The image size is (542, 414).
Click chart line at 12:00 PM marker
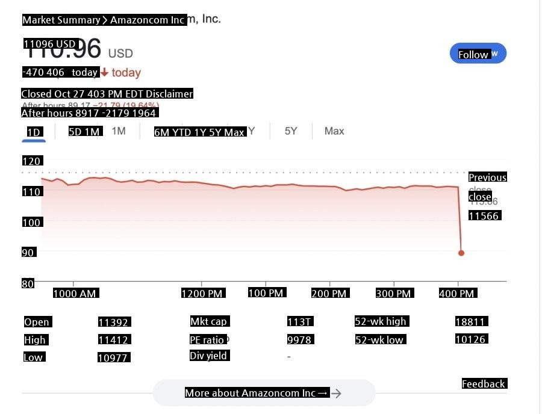202,182
